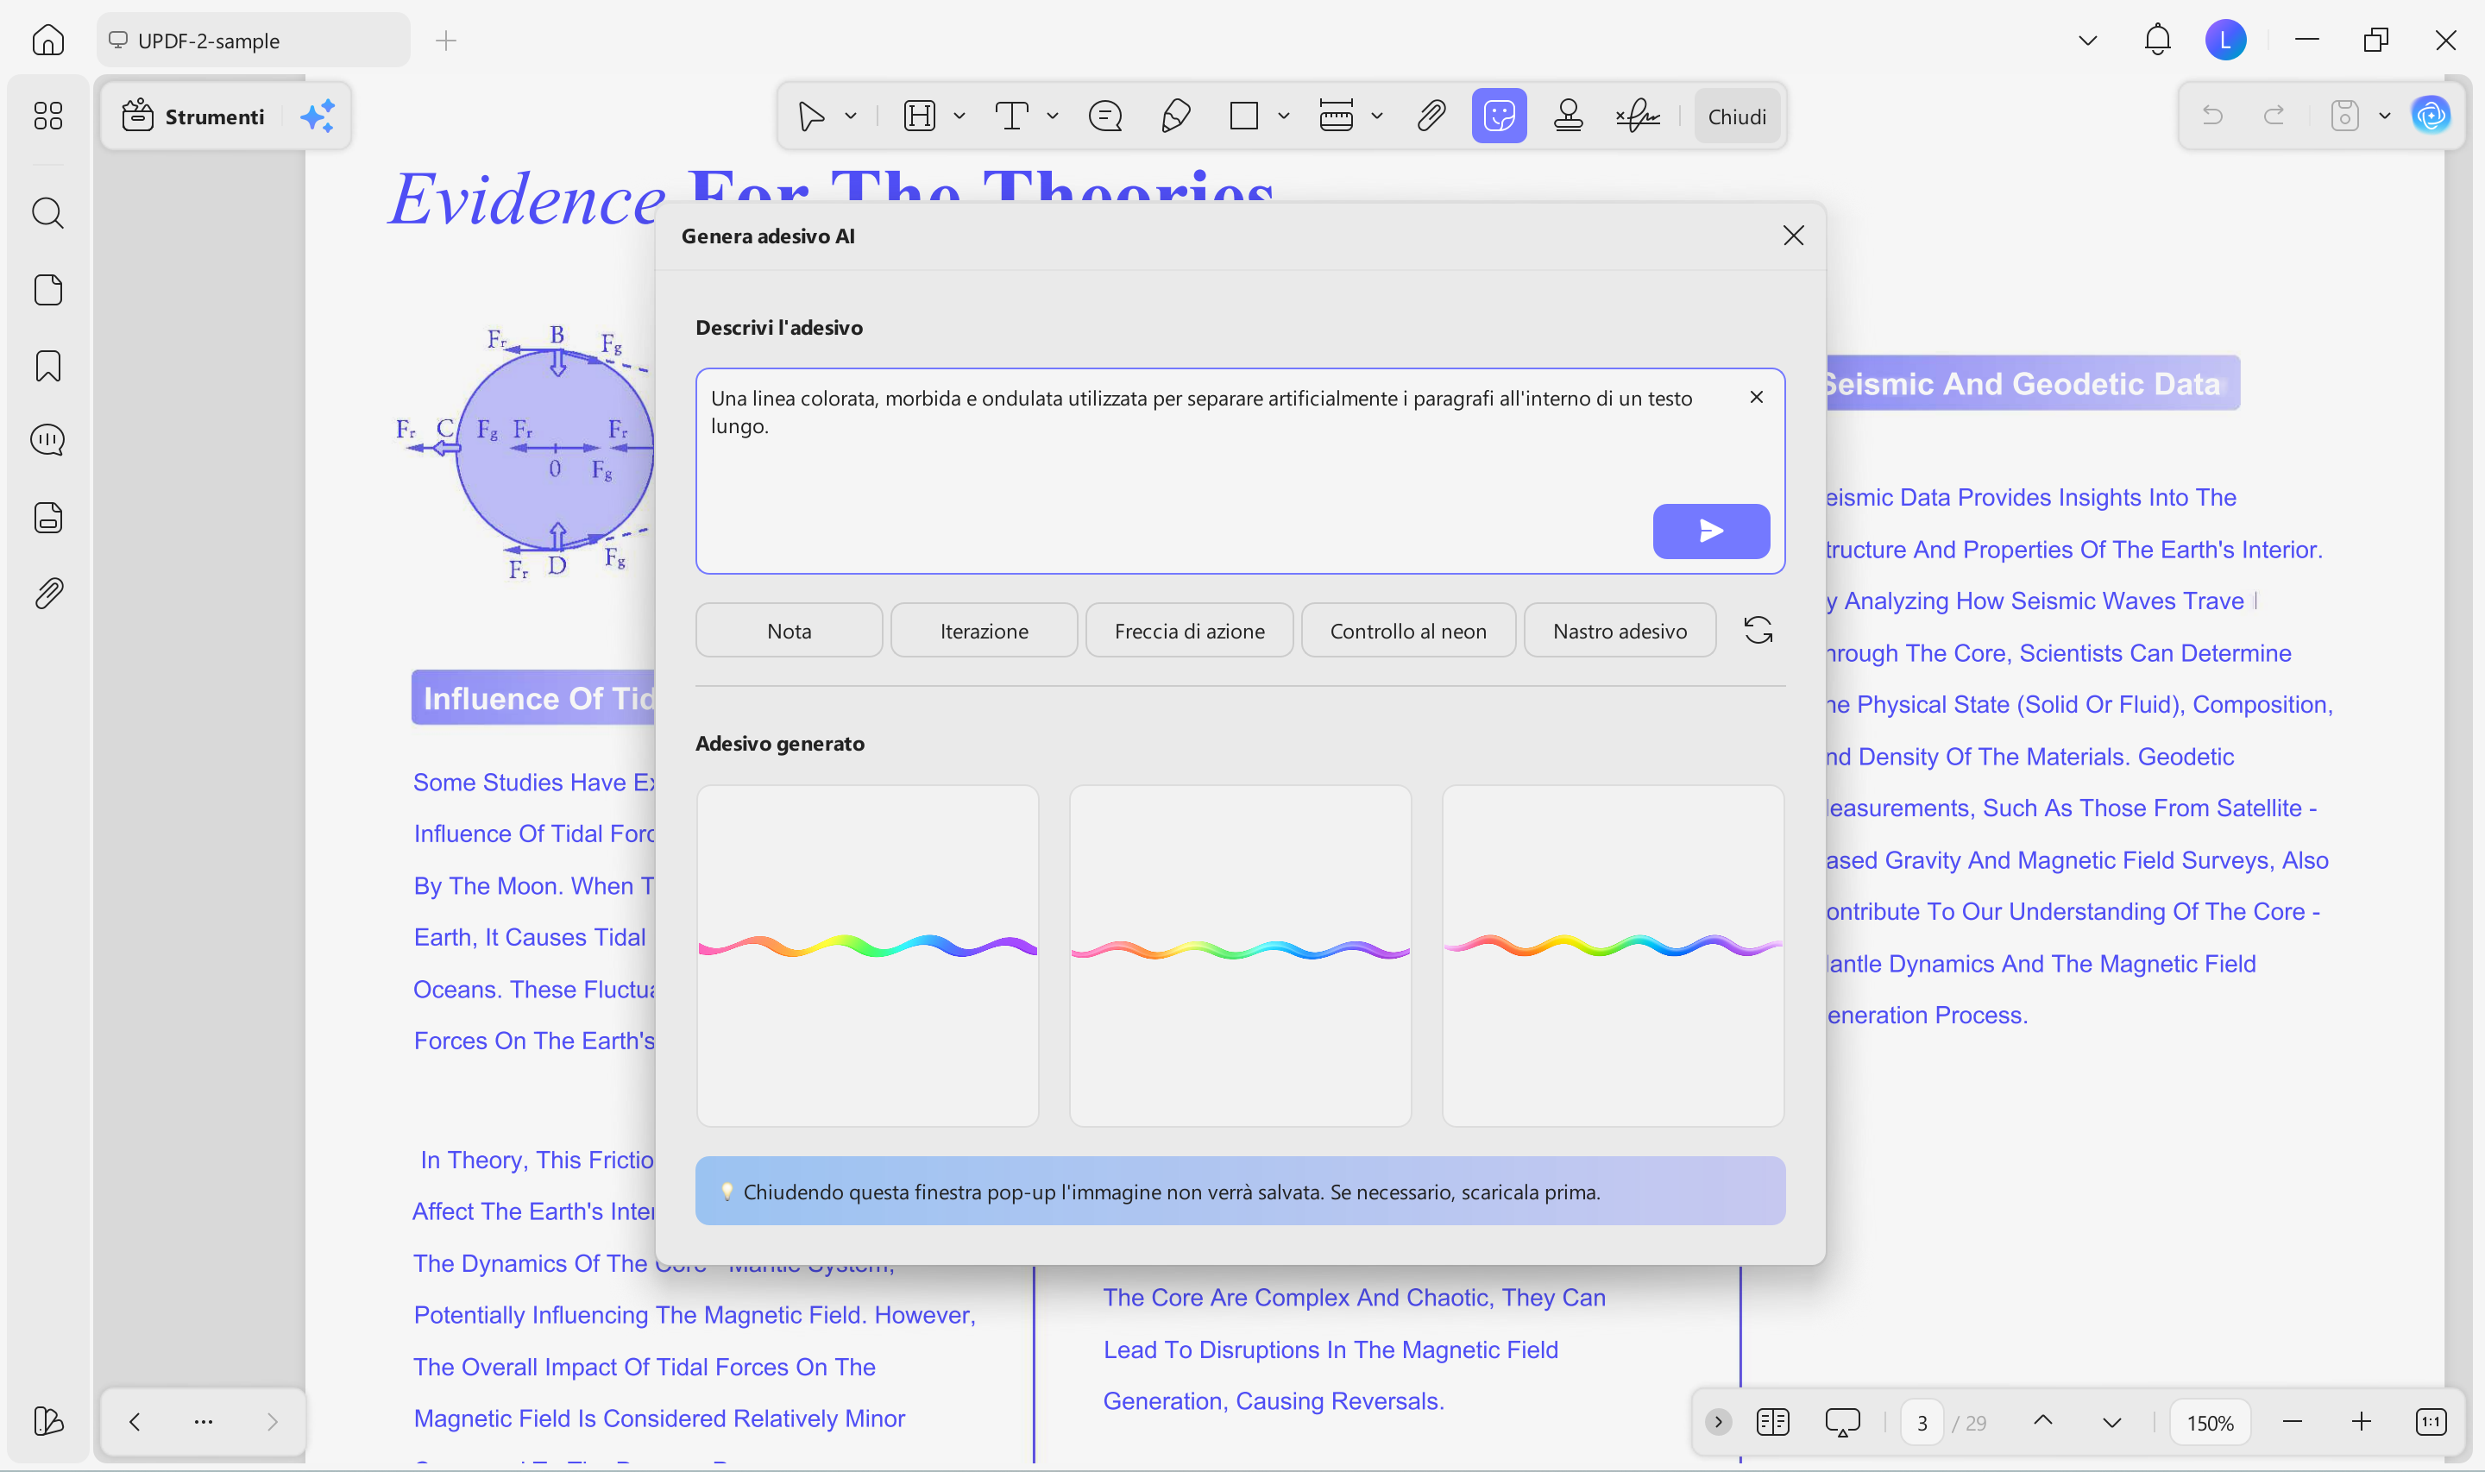Refresh the suggested prompt chips

(1757, 630)
